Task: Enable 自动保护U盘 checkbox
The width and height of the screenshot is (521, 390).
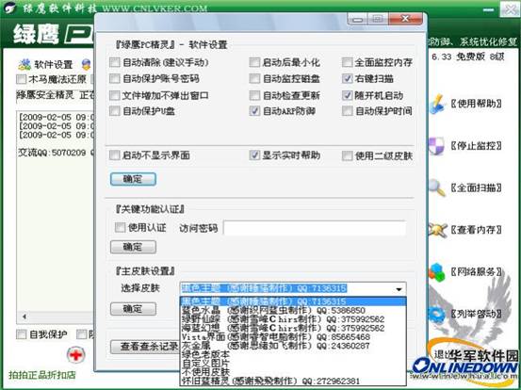Action: (x=115, y=111)
